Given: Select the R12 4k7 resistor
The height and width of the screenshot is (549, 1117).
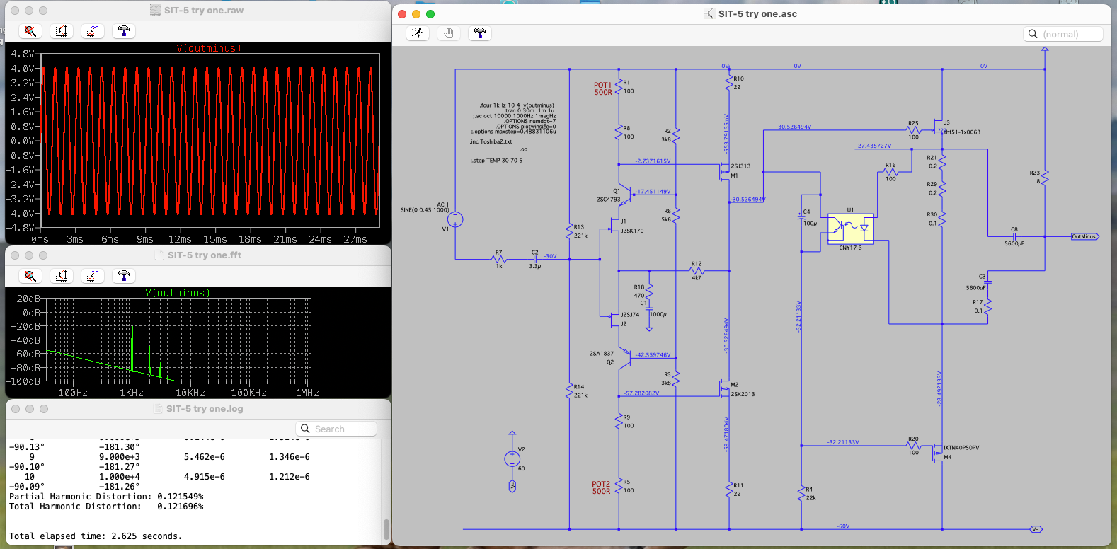Looking at the screenshot, I should (697, 270).
